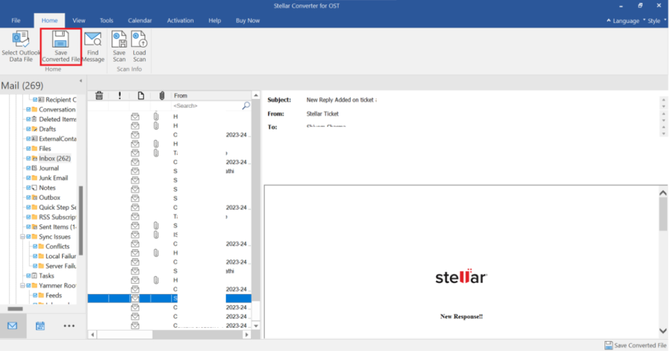The image size is (669, 351).
Task: Switch to Calendar view icon at bottom
Action: (x=40, y=326)
